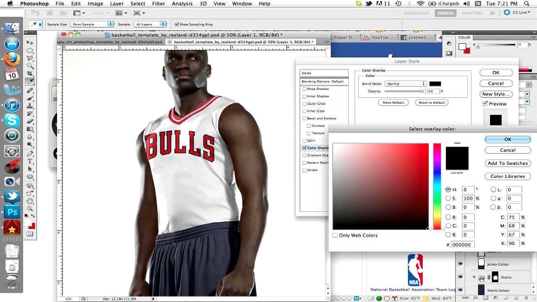537x302 pixels.
Task: Click Make Default button
Action: coord(393,102)
